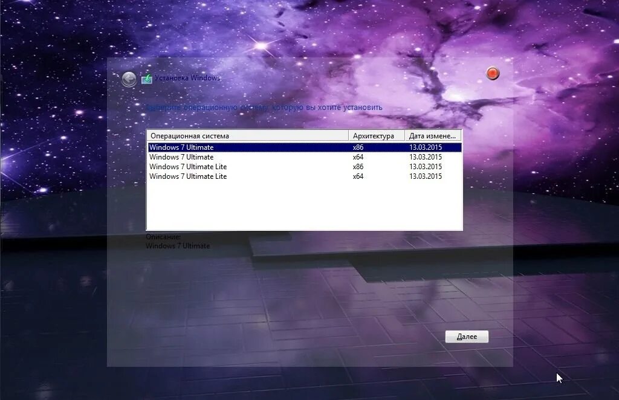Click date 13.03.2015 in the highlighted first row
619x400 pixels.
tap(425, 147)
